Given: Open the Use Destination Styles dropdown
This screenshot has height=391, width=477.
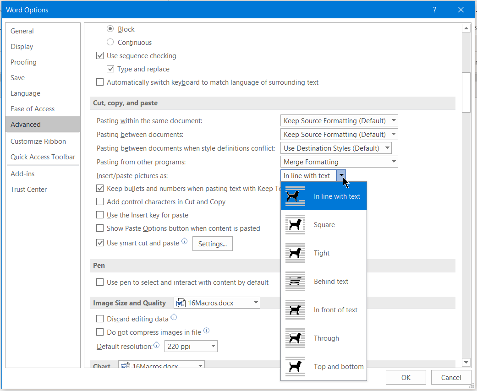Looking at the screenshot, I should (x=336, y=148).
